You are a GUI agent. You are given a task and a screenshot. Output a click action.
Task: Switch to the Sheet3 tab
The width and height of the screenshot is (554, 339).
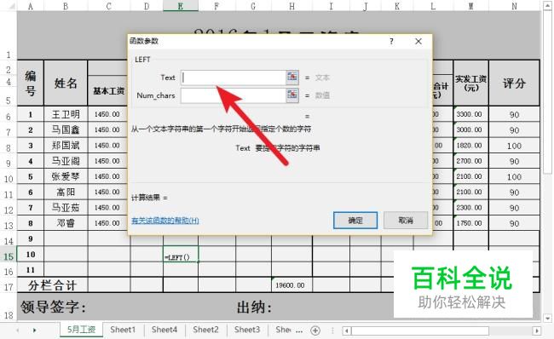(x=247, y=330)
